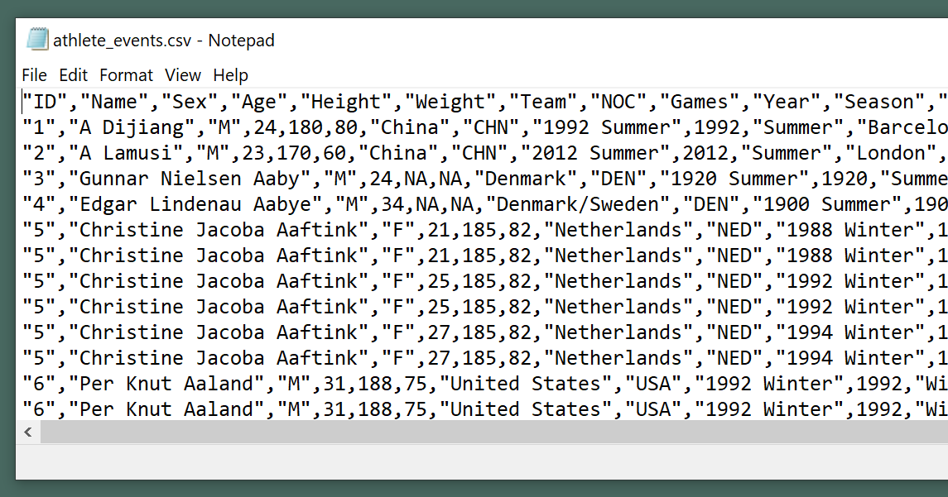Click the Notepad icon in the title bar
Image resolution: width=948 pixels, height=497 pixels.
point(36,40)
